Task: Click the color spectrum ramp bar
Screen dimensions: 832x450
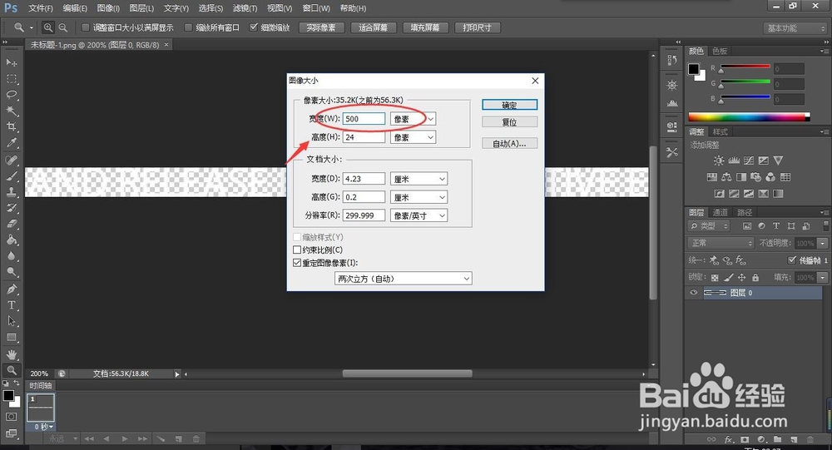Action: [x=749, y=116]
